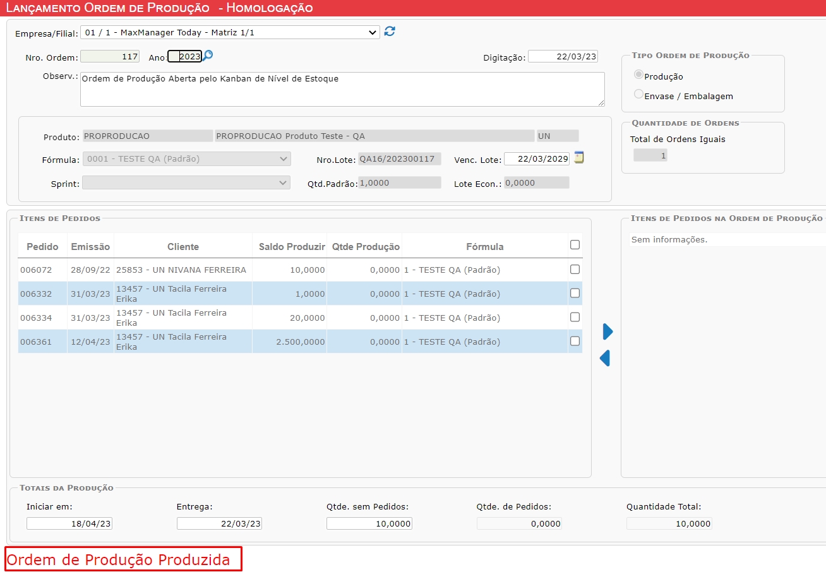The height and width of the screenshot is (584, 826).
Task: Click the Observ. text area
Action: (x=342, y=89)
